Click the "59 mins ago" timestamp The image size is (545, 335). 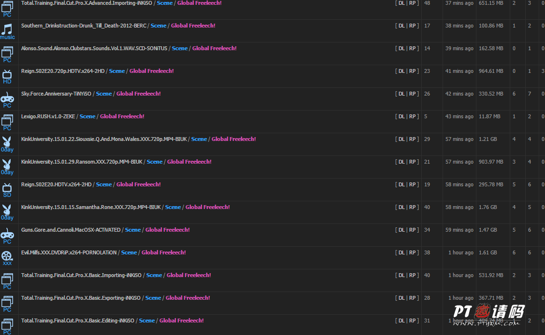[459, 230]
